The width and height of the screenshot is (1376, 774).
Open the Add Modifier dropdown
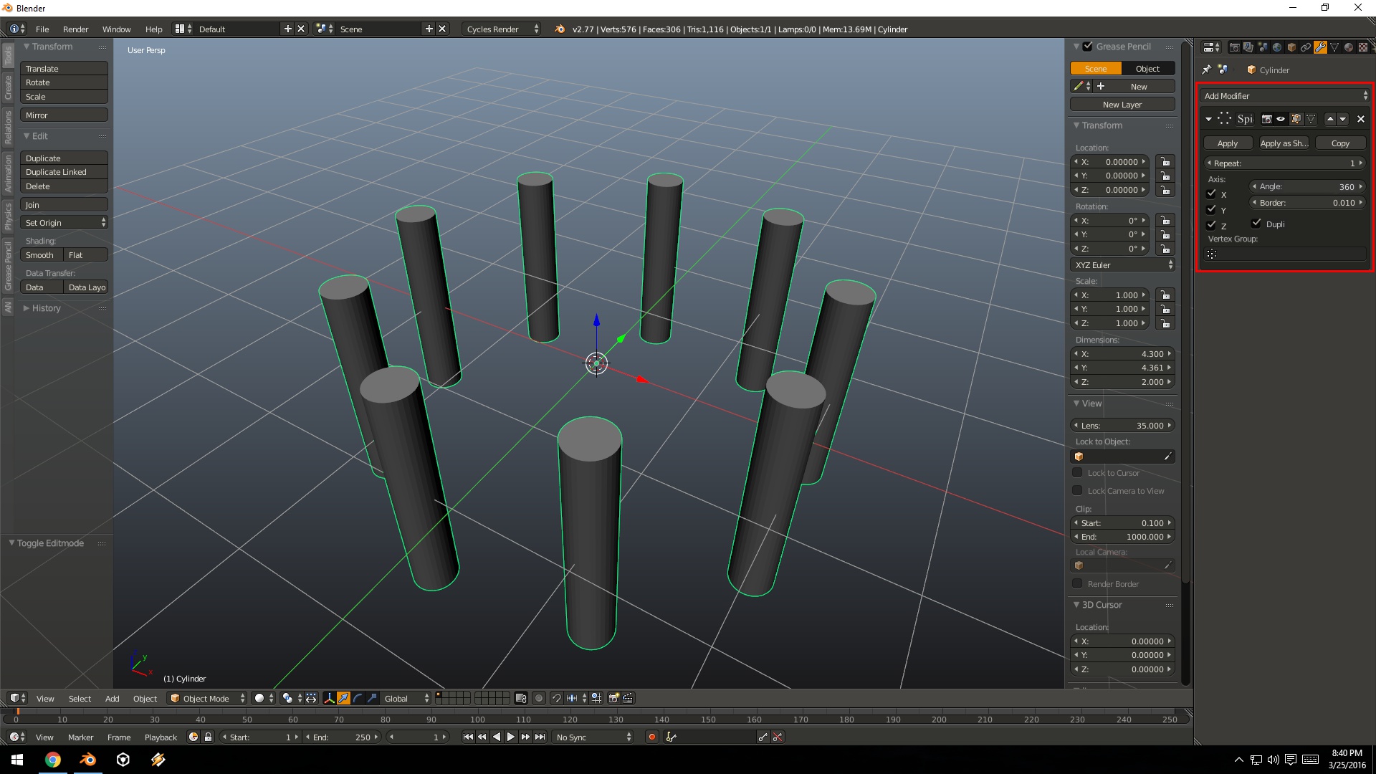1286,95
